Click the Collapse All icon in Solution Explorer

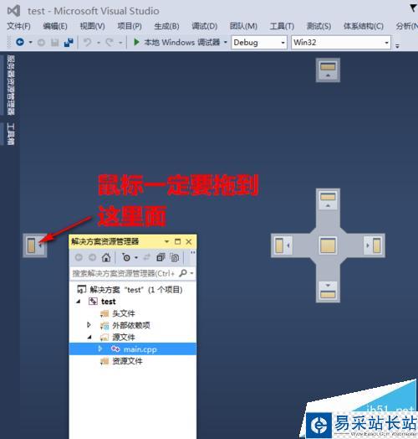pyautogui.click(x=161, y=257)
